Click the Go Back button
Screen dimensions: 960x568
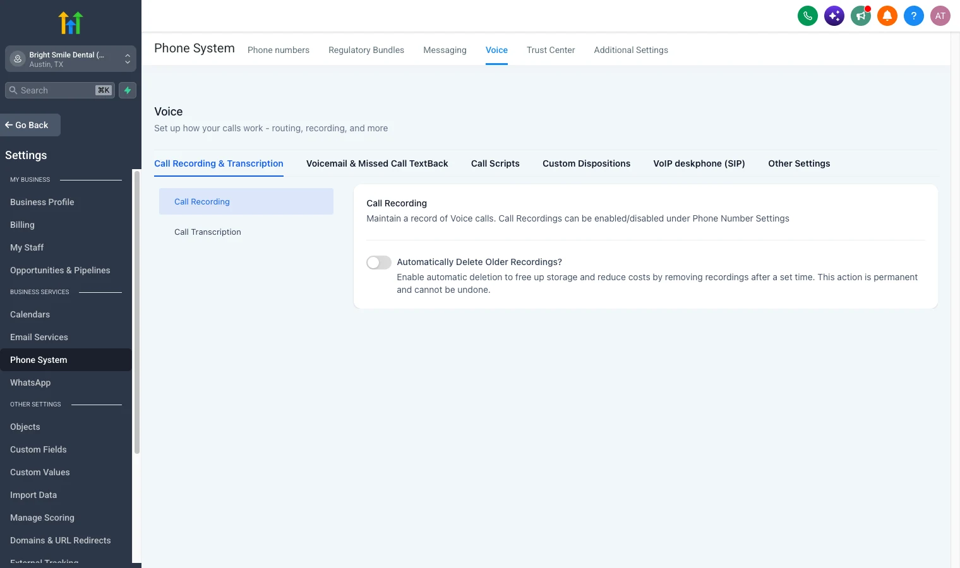(x=30, y=125)
